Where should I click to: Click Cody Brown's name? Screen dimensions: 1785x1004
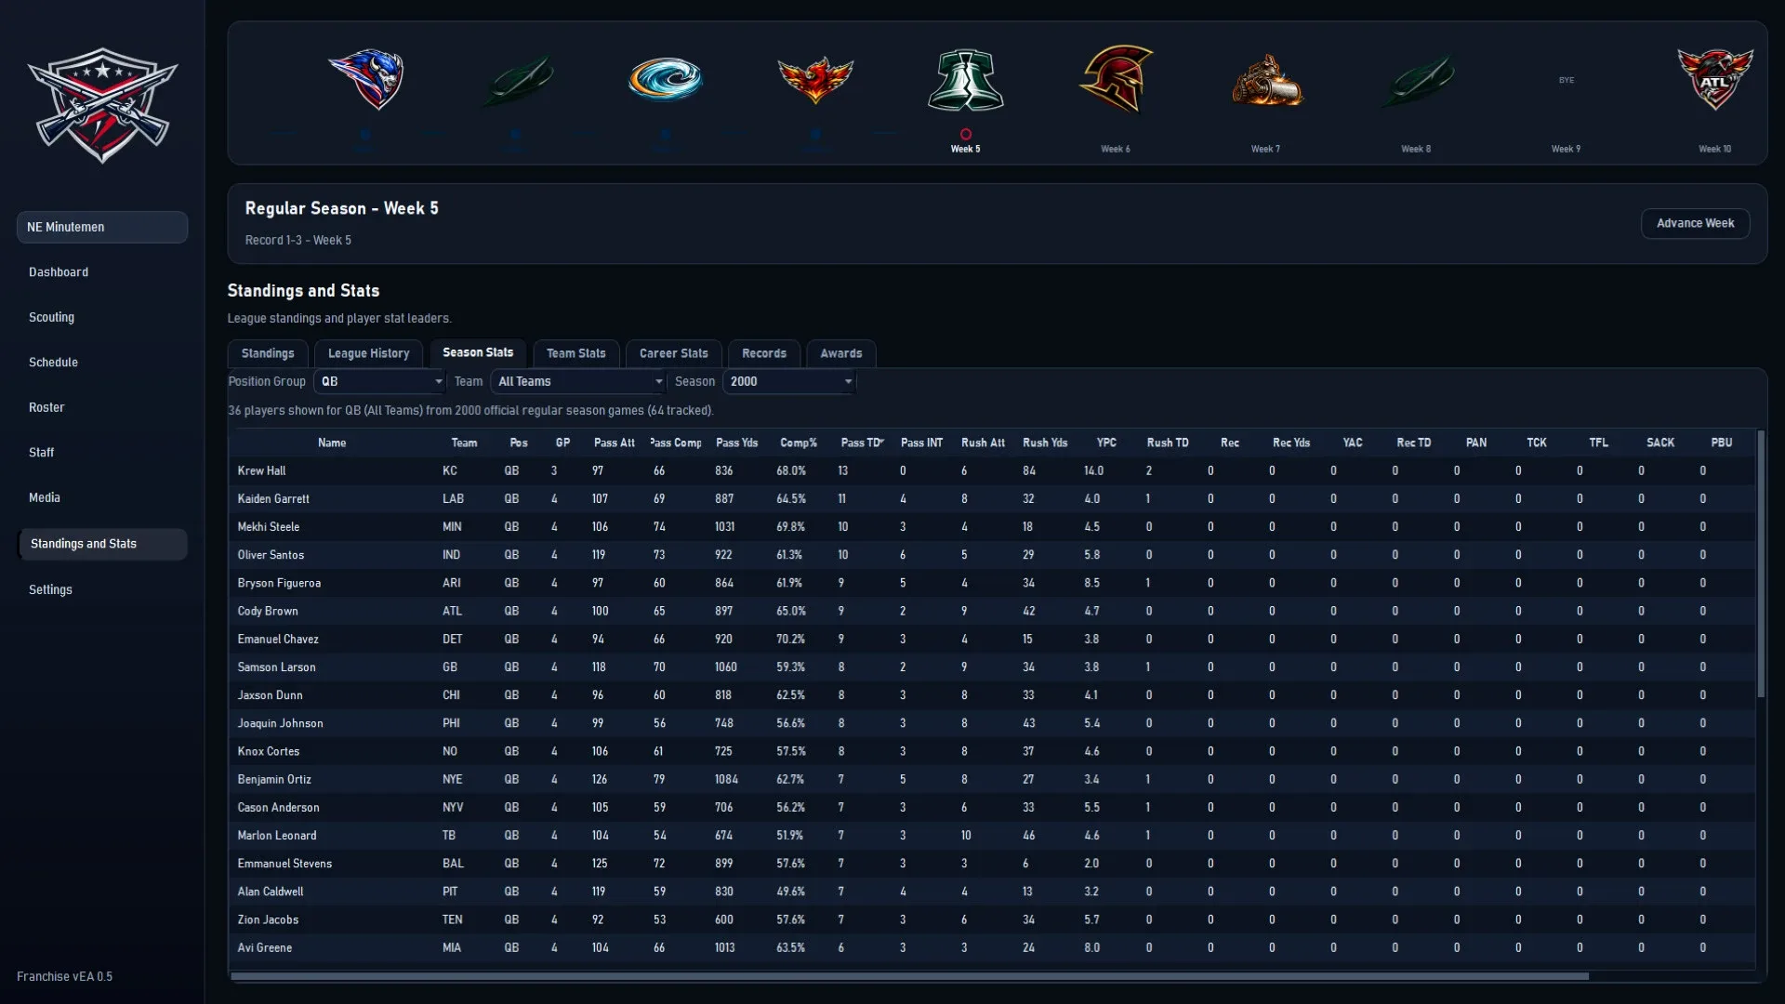pyautogui.click(x=268, y=611)
